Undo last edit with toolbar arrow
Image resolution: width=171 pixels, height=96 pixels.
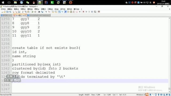[x=32, y=12]
